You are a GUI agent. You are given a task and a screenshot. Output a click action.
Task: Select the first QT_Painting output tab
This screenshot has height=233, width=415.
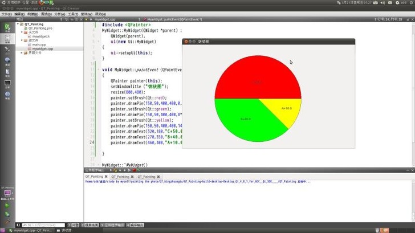[x=94, y=177]
